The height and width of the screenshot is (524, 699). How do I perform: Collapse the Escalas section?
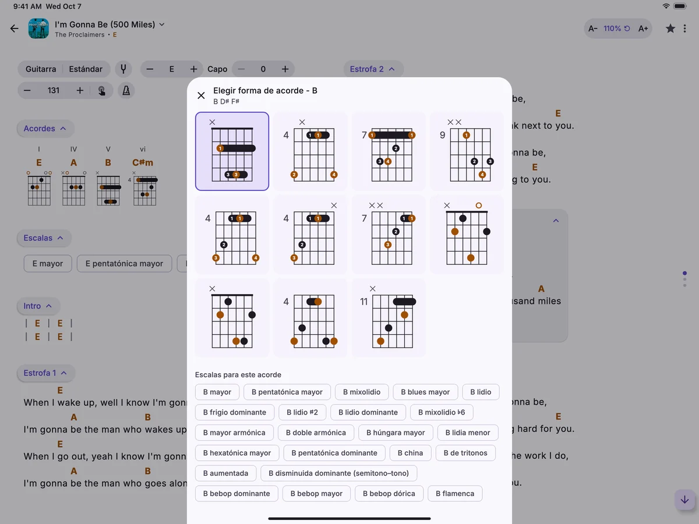pos(45,238)
